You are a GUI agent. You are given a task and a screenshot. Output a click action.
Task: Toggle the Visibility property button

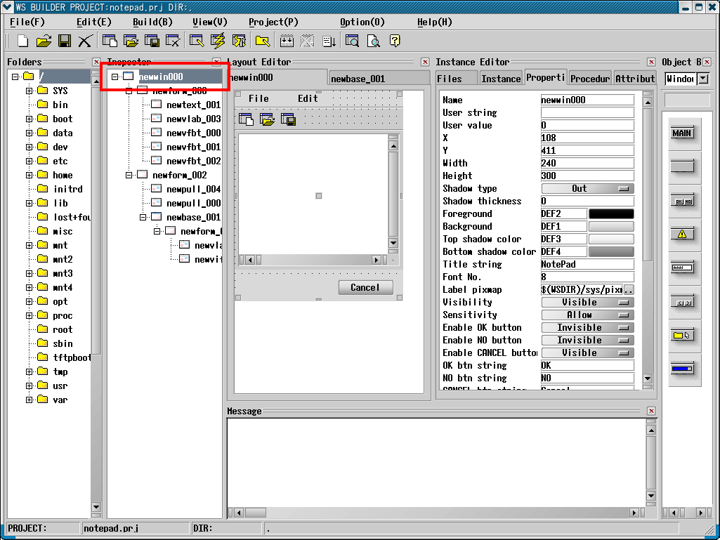587,303
